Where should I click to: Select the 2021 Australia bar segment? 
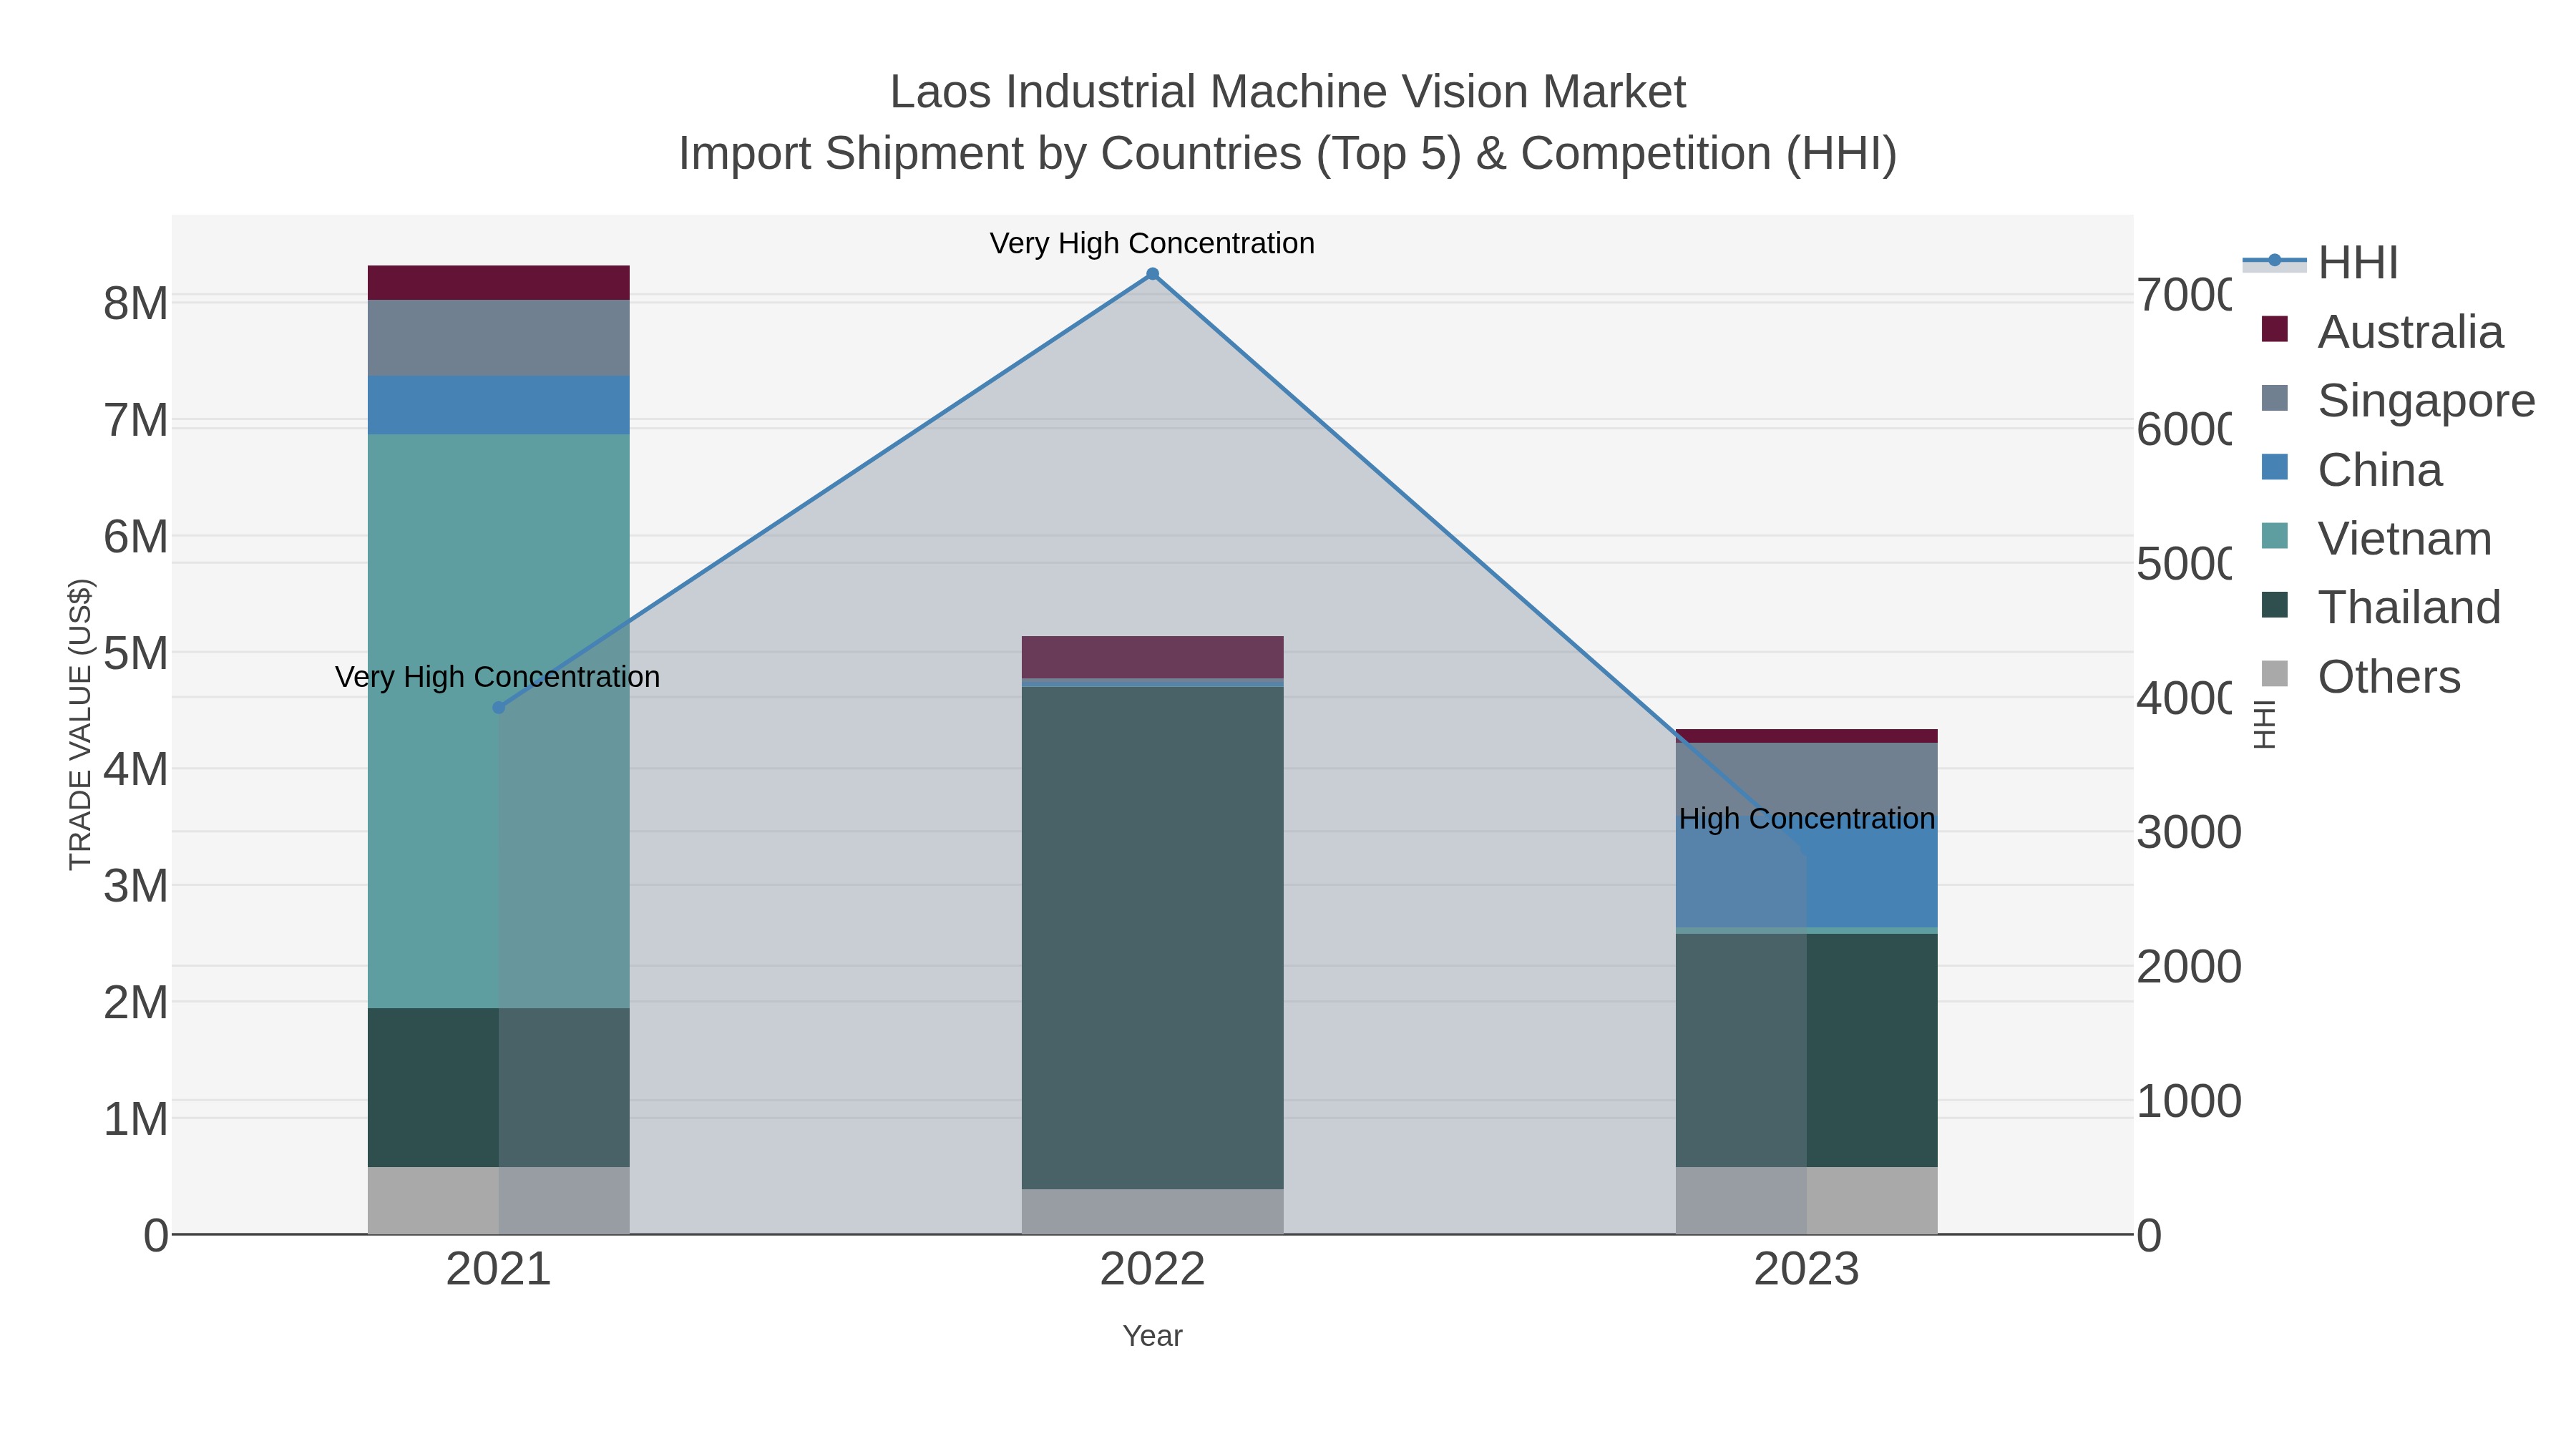click(499, 283)
